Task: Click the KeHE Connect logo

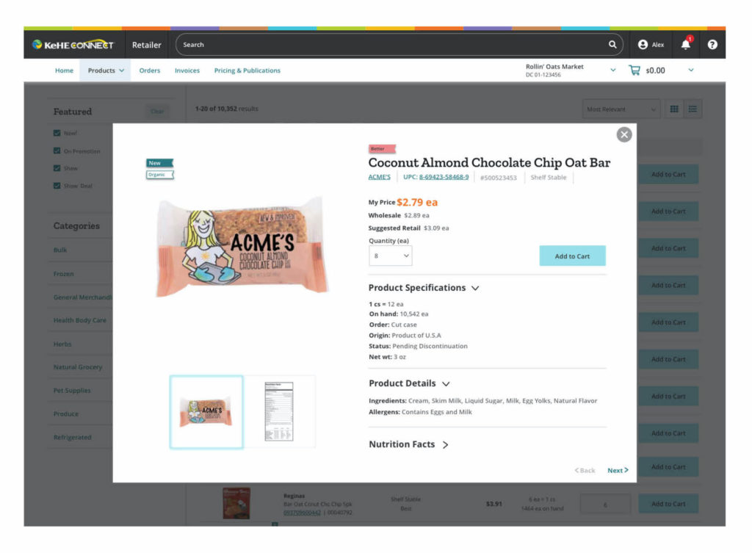Action: pos(73,45)
